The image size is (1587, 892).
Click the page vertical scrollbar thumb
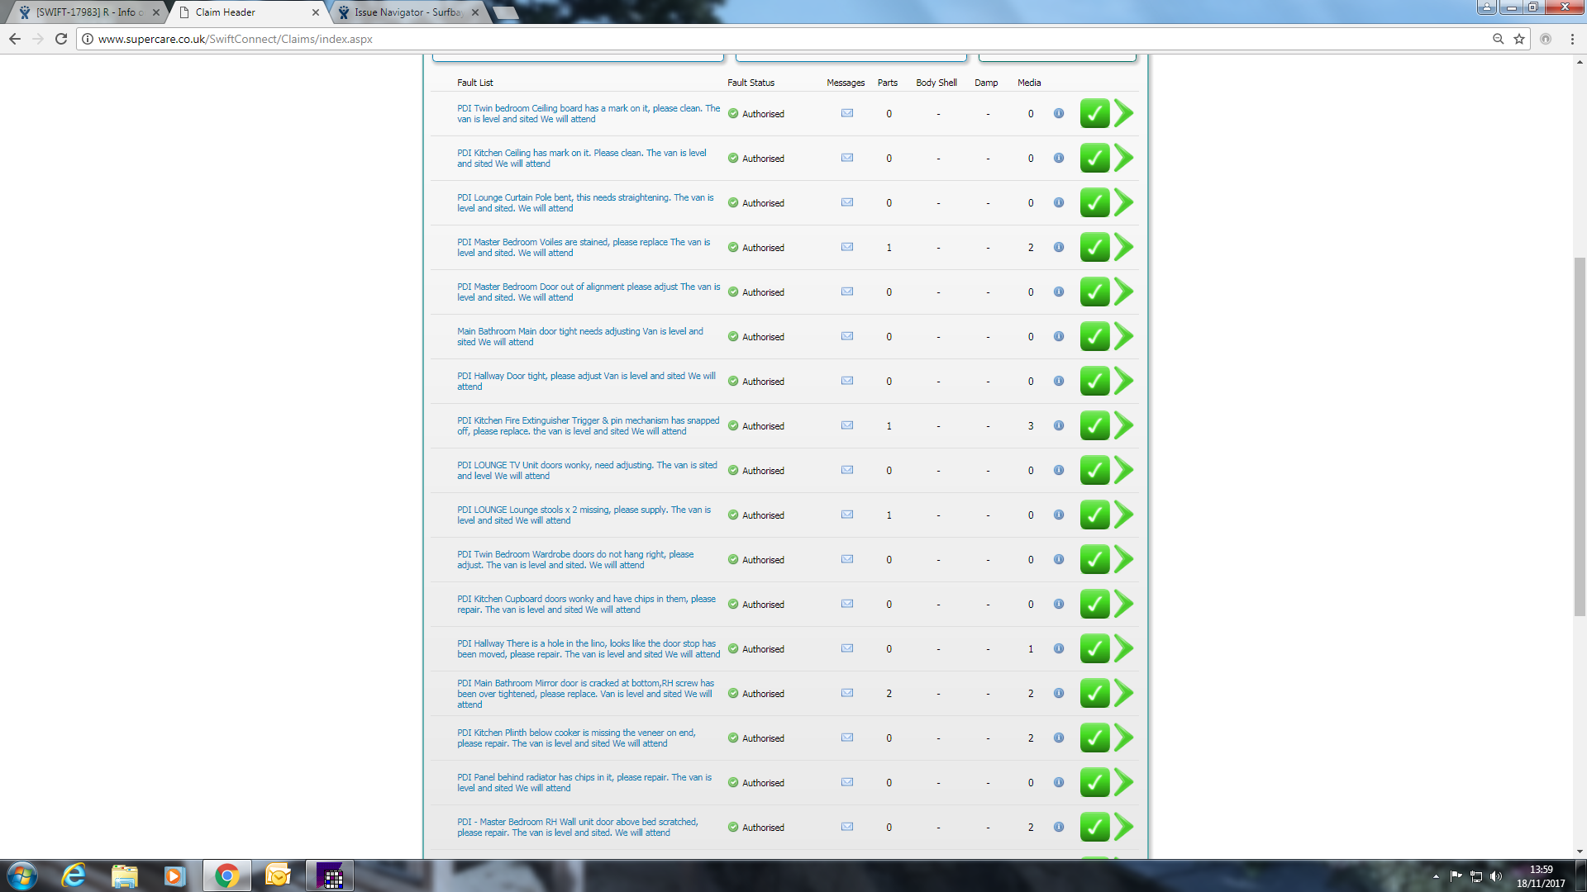pyautogui.click(x=1580, y=438)
